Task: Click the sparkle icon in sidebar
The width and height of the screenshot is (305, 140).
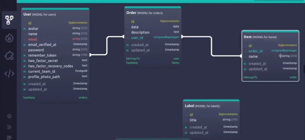Action: (9, 127)
